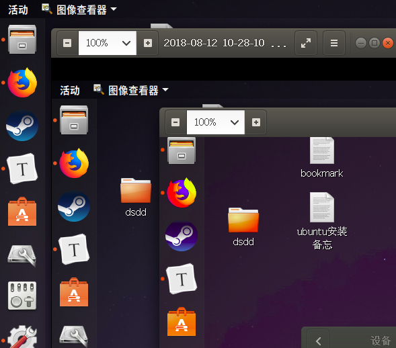This screenshot has height=348, width=396.
Task: Click the Firefox icon in the middle dock
Action: pyautogui.click(x=74, y=163)
